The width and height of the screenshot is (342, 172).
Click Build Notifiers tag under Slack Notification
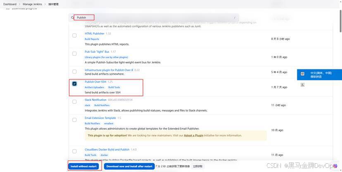[102, 105]
